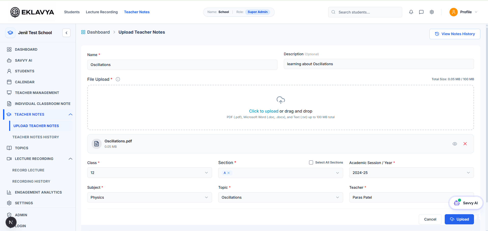Click the blue Upload button
Screen dimensions: 488x231
[x=459, y=219]
